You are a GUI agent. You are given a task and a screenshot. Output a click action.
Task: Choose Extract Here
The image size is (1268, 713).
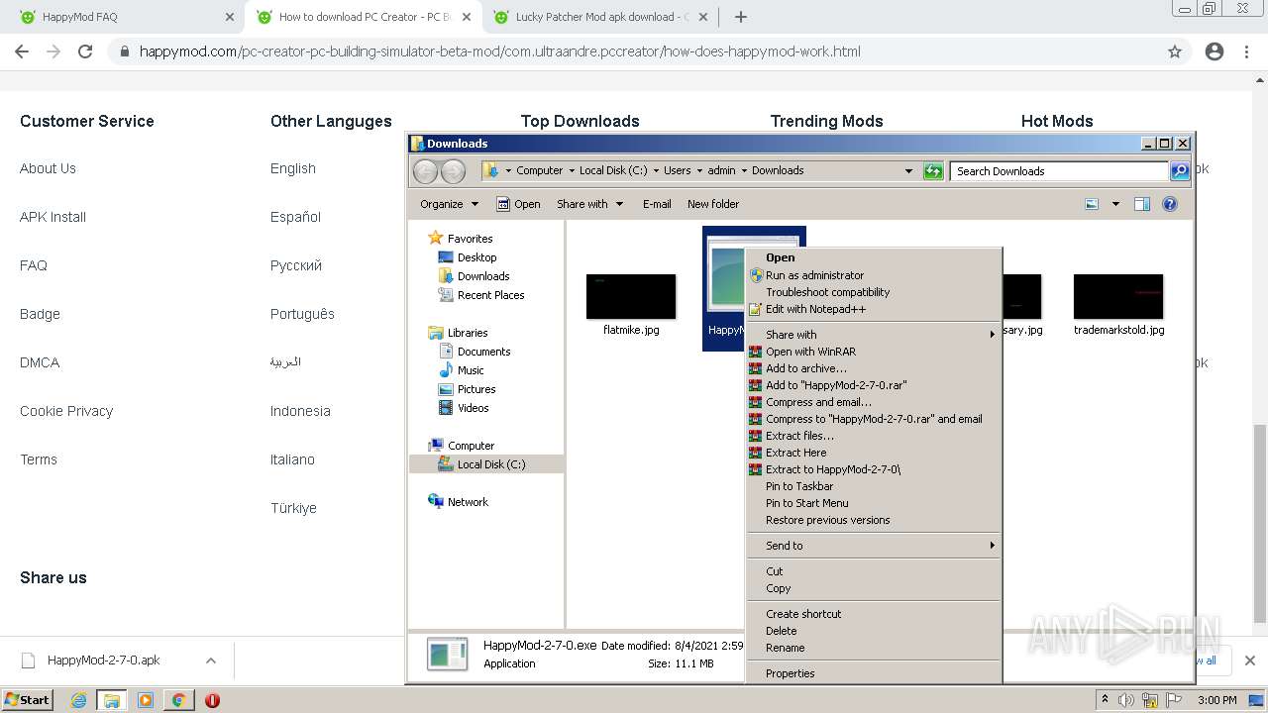tap(873, 453)
